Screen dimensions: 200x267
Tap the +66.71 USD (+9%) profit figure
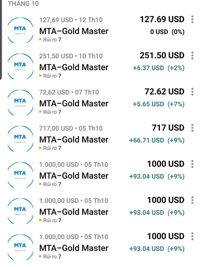tap(157, 140)
